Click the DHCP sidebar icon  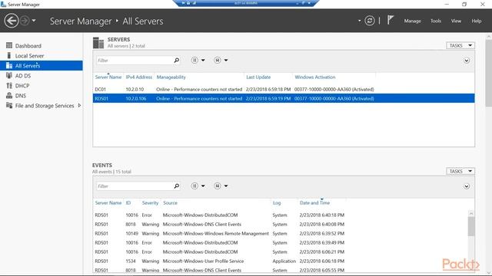tap(9, 85)
